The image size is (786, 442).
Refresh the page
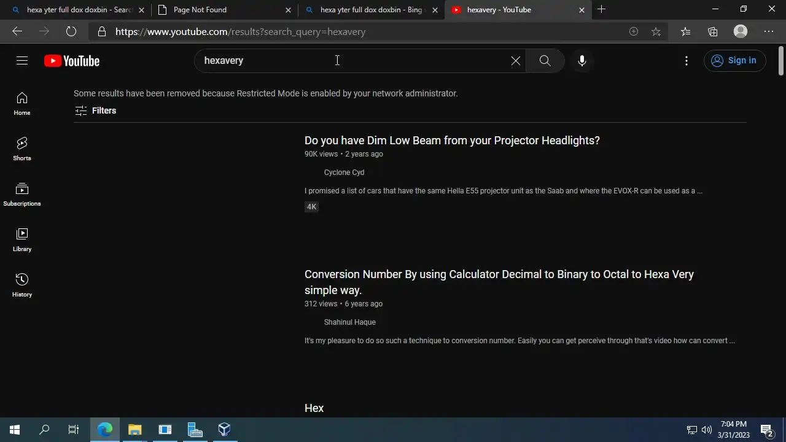pos(71,31)
